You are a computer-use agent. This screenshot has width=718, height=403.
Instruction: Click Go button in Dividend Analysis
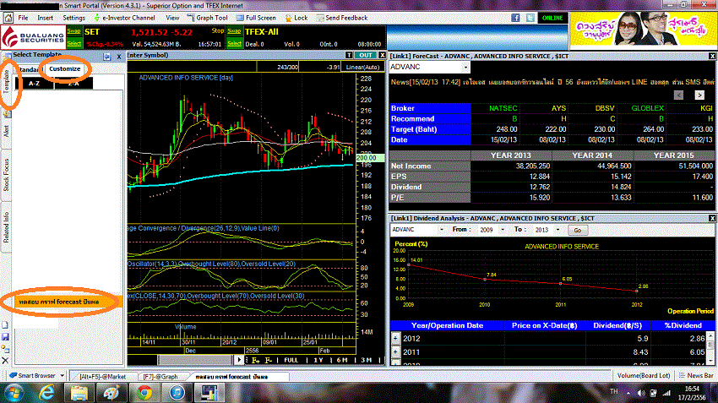coord(578,230)
